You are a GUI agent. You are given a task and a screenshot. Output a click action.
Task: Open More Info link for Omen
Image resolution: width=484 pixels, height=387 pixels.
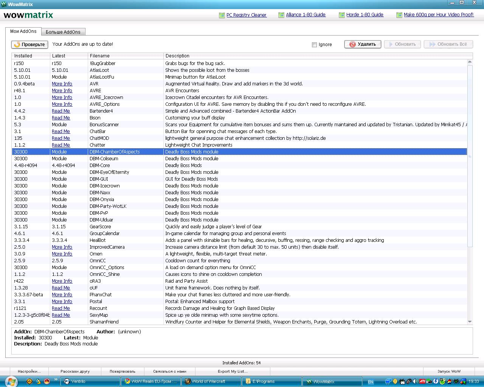point(62,254)
